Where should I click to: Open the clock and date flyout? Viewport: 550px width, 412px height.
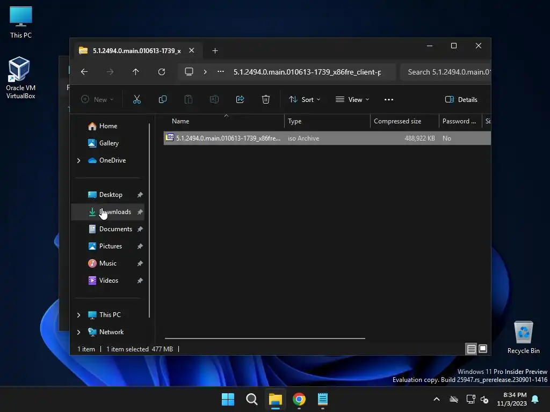pyautogui.click(x=512, y=399)
